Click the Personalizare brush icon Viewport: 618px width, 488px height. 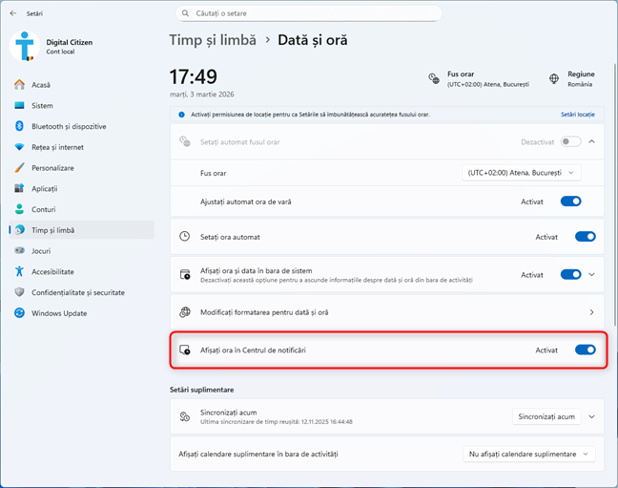19,168
